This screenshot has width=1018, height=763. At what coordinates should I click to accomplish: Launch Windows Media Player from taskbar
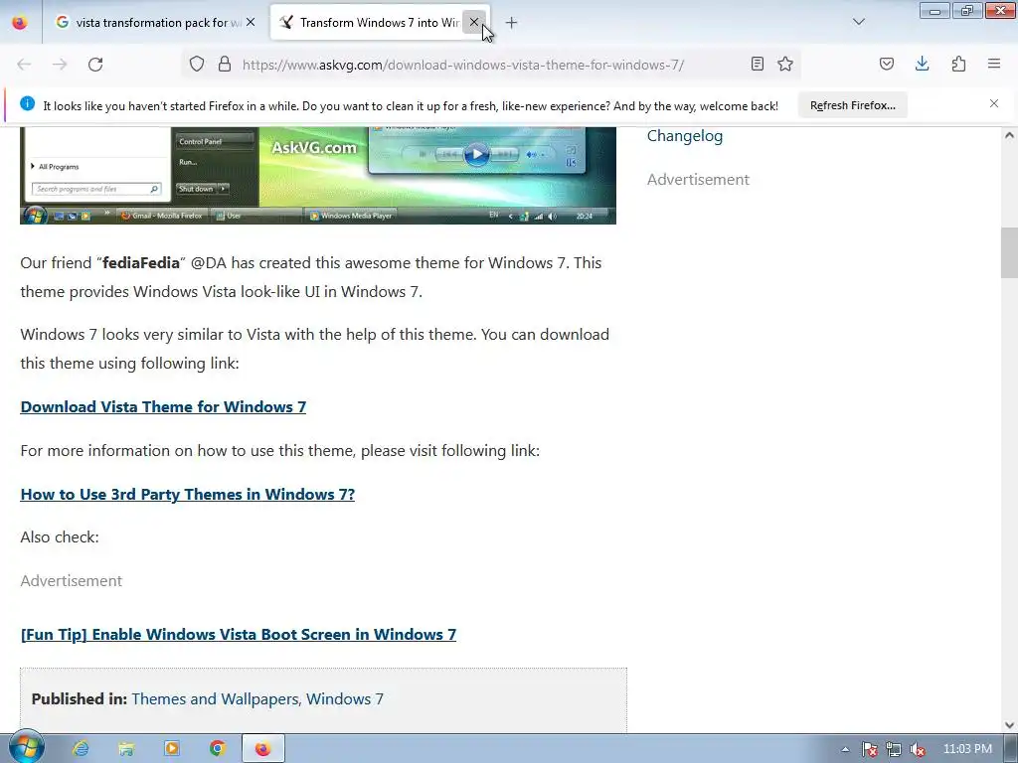pos(172,749)
